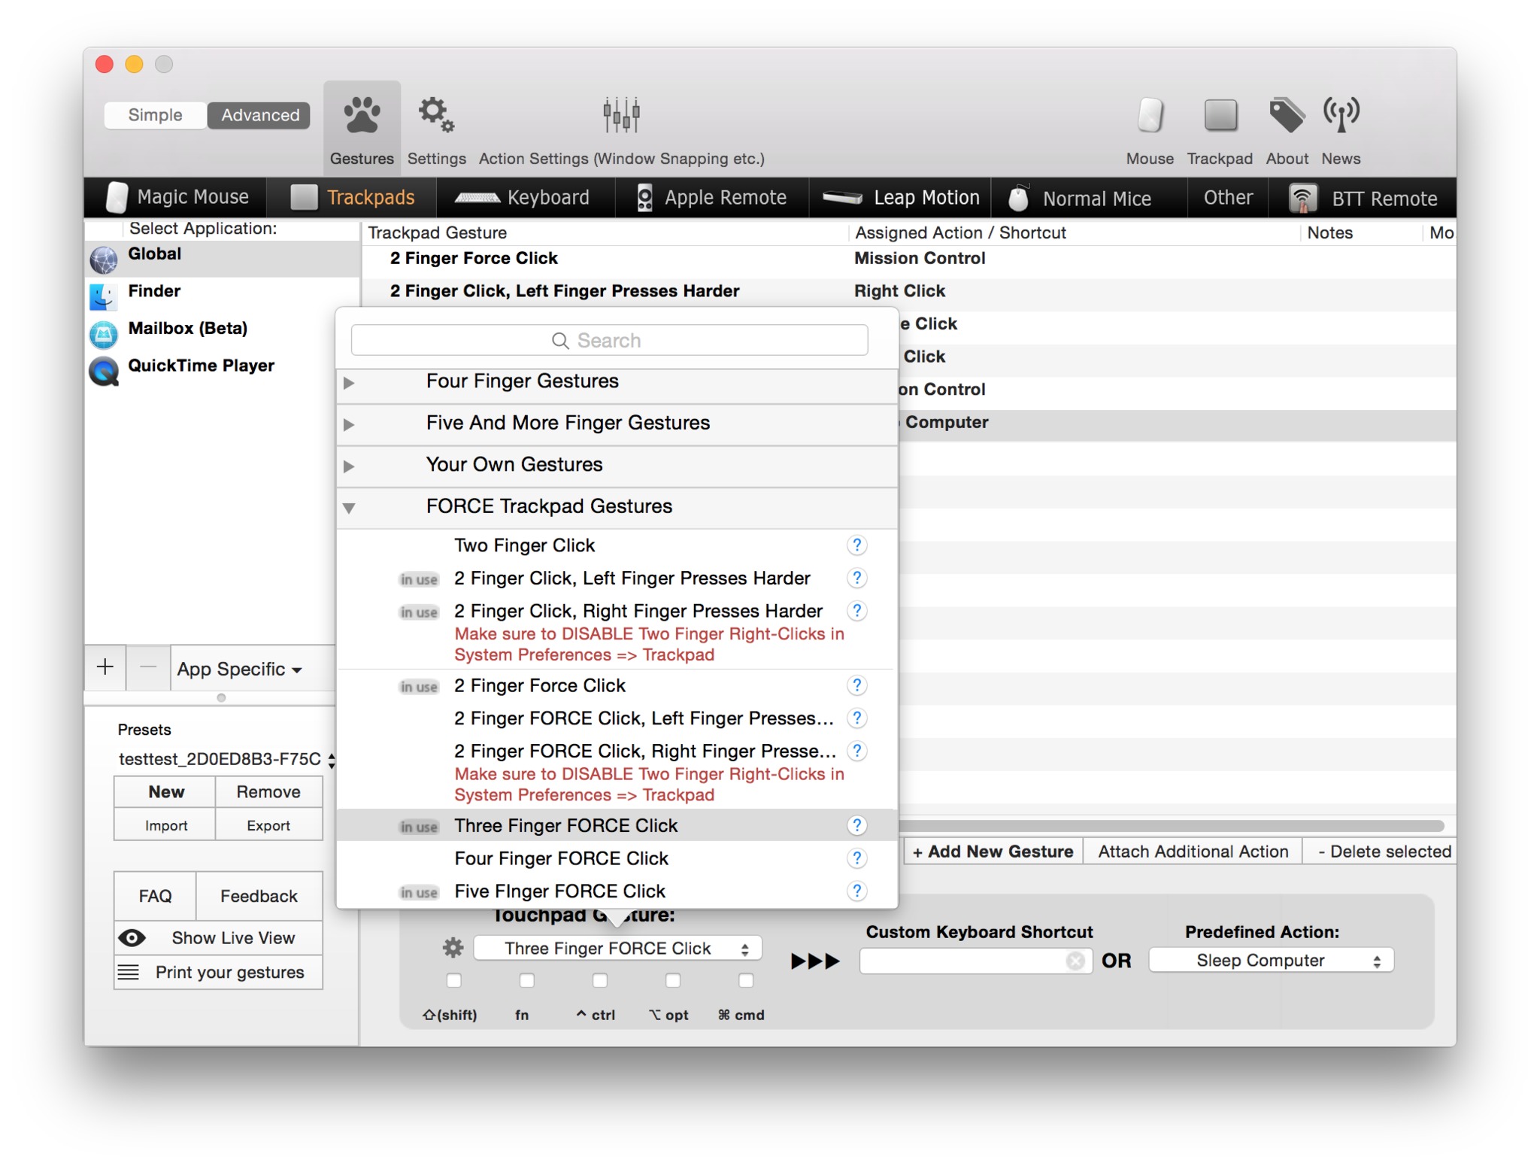1540x1166 pixels.
Task: Open the Sleep Computer predefined action dropdown
Action: 1271,961
